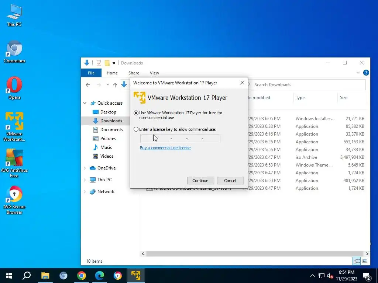Expand the Network tree node
Screen dimensions: 378x283
[x=85, y=192]
